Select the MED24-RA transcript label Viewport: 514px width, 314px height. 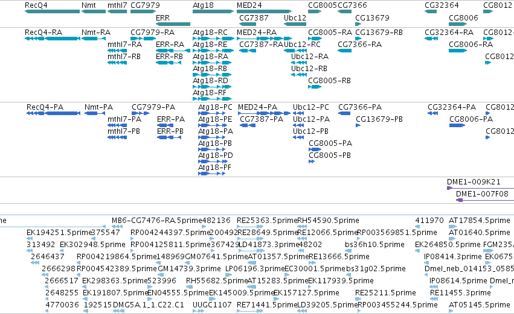click(257, 33)
